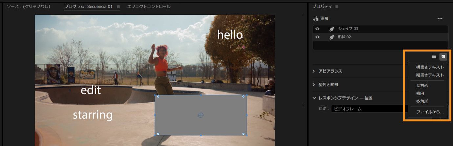This screenshot has width=453, height=146.
Task: Click the pen icon of 形状 02
Action: point(332,37)
